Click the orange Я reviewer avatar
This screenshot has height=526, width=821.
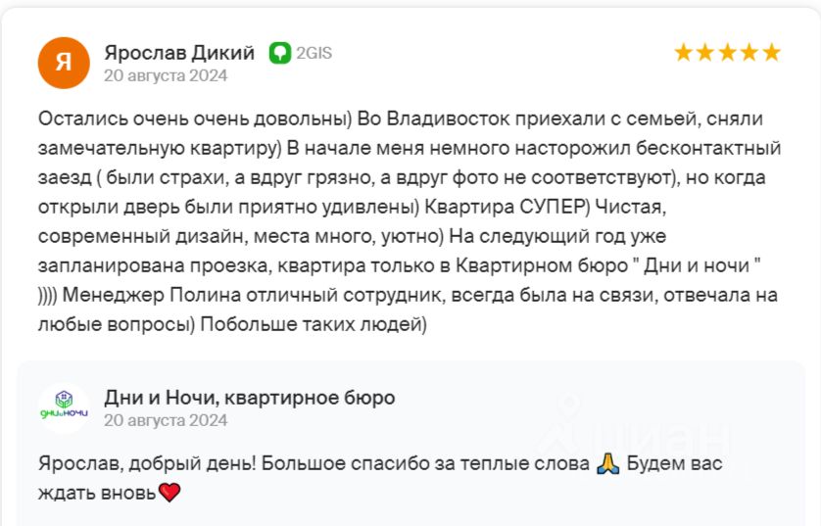tap(64, 63)
